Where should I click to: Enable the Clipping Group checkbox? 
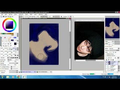click(106, 54)
